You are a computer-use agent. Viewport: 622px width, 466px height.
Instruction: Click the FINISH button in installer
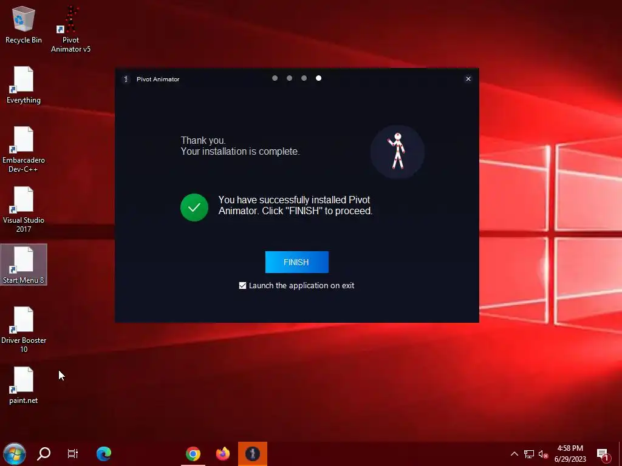pos(296,262)
